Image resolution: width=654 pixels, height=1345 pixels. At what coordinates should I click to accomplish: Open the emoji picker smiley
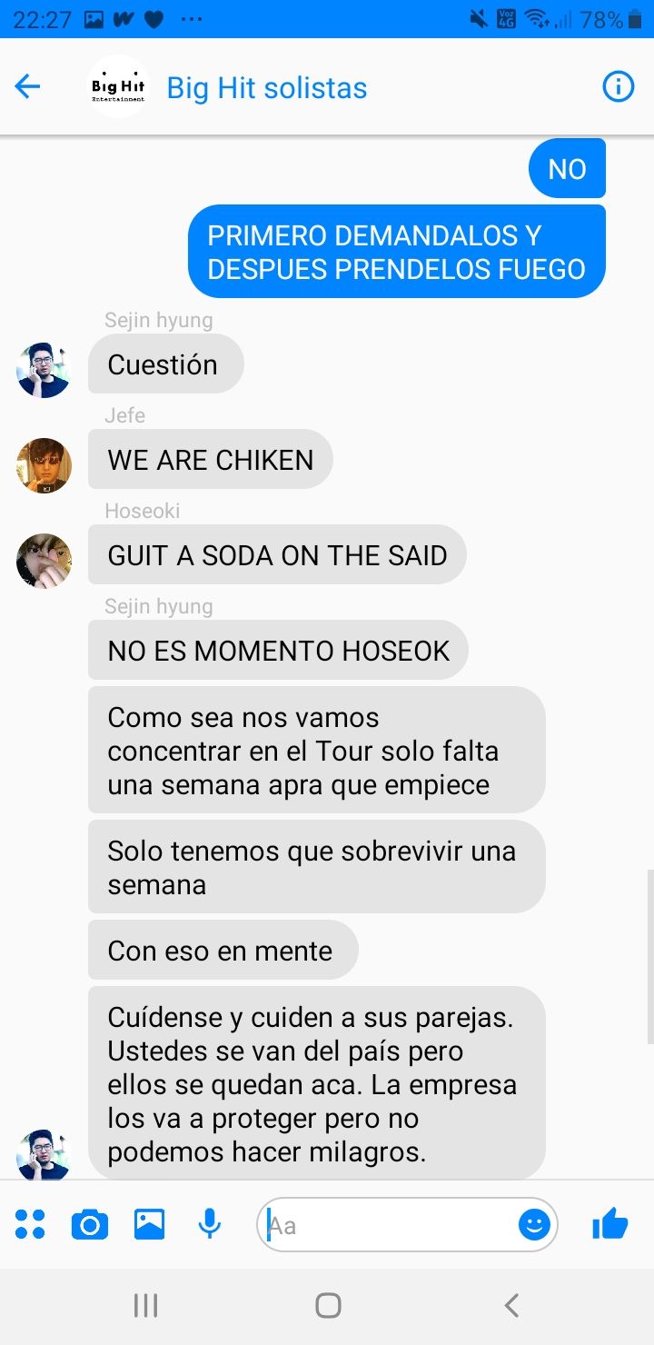tap(534, 1225)
